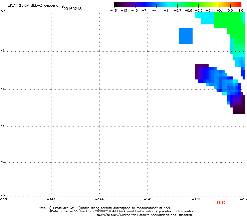Click the -10 label on the color scale
This screenshot has width=247, height=217.
click(135, 11)
